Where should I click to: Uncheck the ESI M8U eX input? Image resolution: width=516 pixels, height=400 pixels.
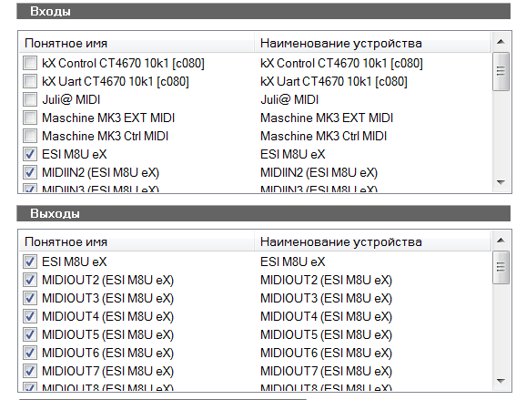click(30, 154)
